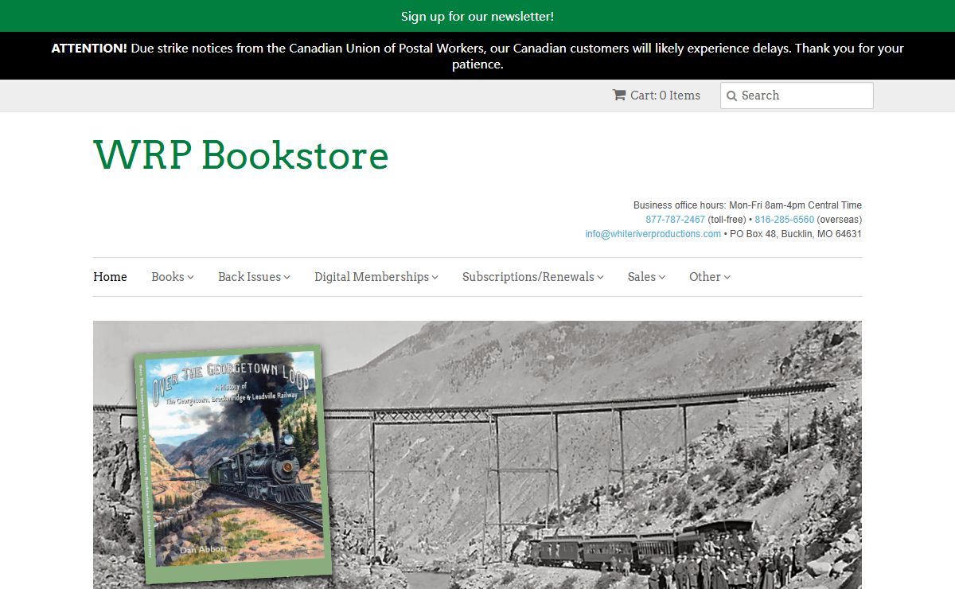Open the Cart: 0 Items link
The width and height of the screenshot is (955, 589).
pos(657,95)
